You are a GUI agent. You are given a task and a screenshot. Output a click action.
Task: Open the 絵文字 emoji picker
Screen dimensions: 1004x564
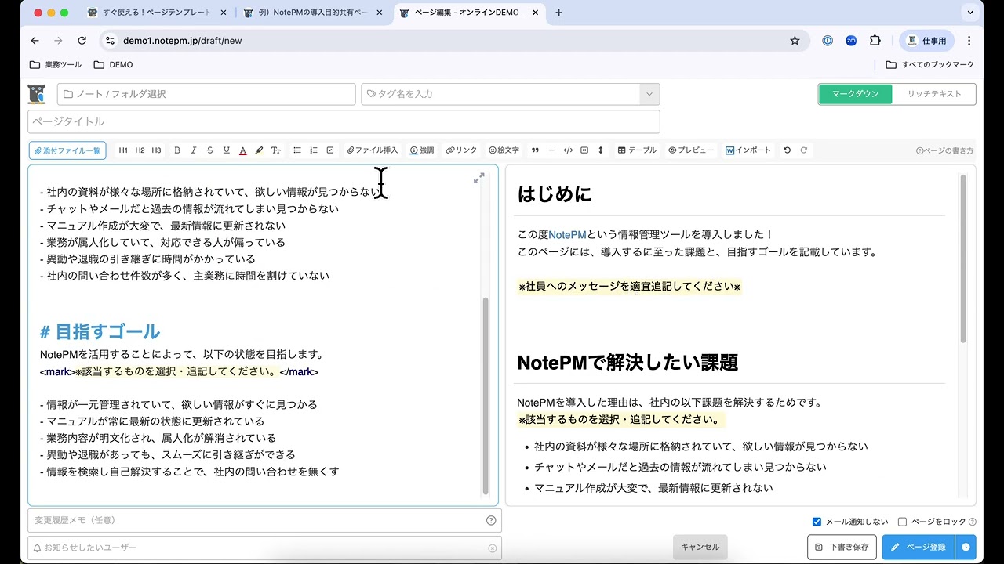click(x=503, y=150)
